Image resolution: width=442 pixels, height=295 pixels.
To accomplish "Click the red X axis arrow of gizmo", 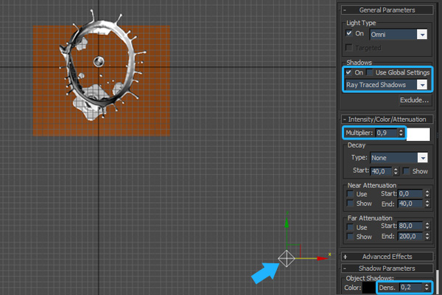I will (322, 258).
